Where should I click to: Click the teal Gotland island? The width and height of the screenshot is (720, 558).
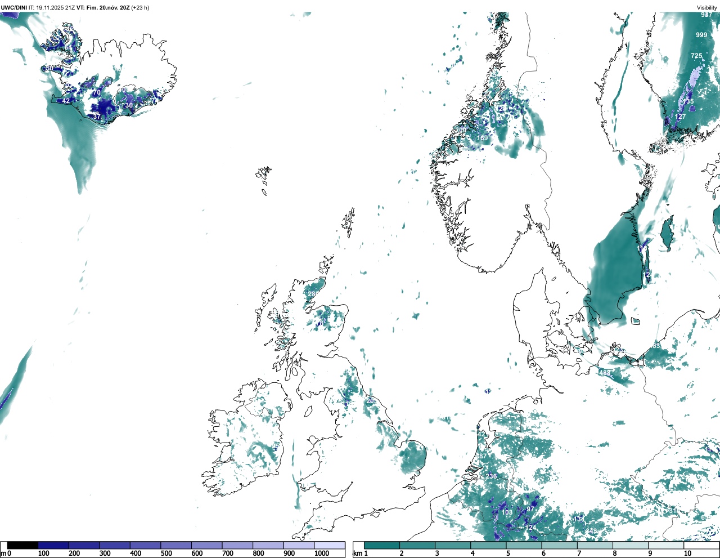point(667,234)
